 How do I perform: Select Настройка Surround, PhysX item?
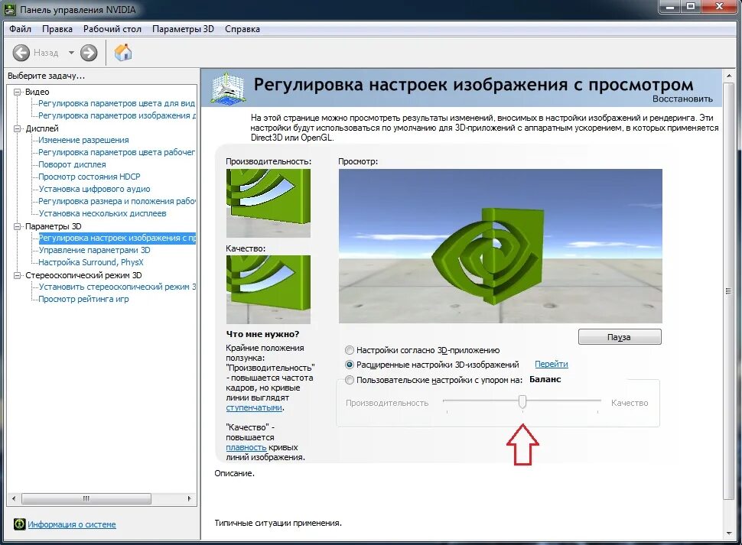(90, 262)
